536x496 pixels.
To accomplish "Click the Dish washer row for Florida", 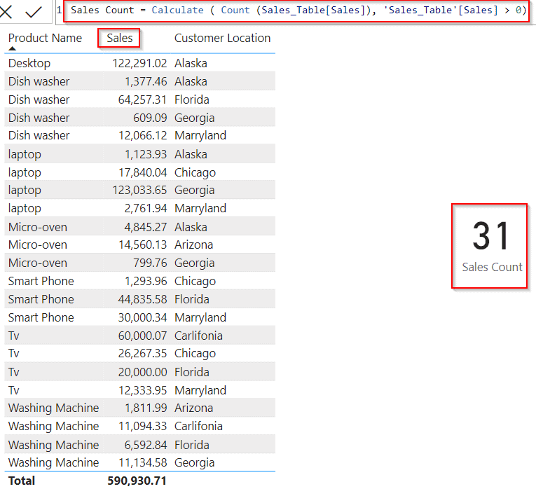I will (x=140, y=99).
